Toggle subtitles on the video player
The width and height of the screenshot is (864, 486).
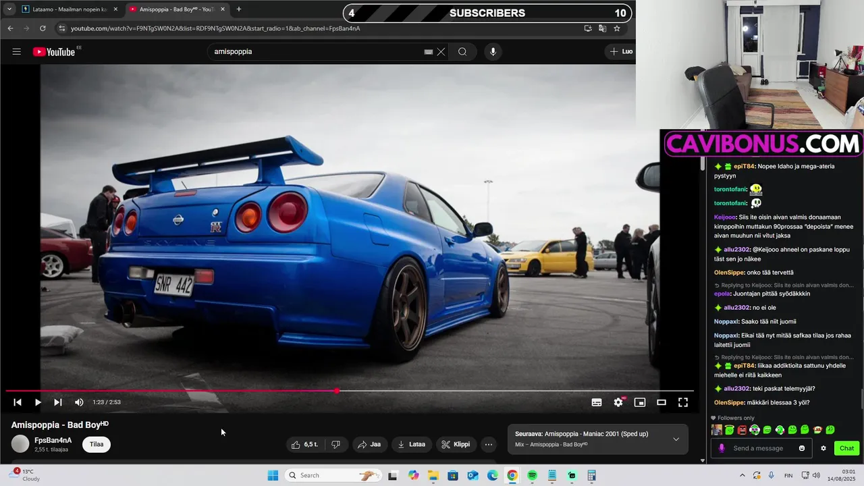tap(597, 402)
